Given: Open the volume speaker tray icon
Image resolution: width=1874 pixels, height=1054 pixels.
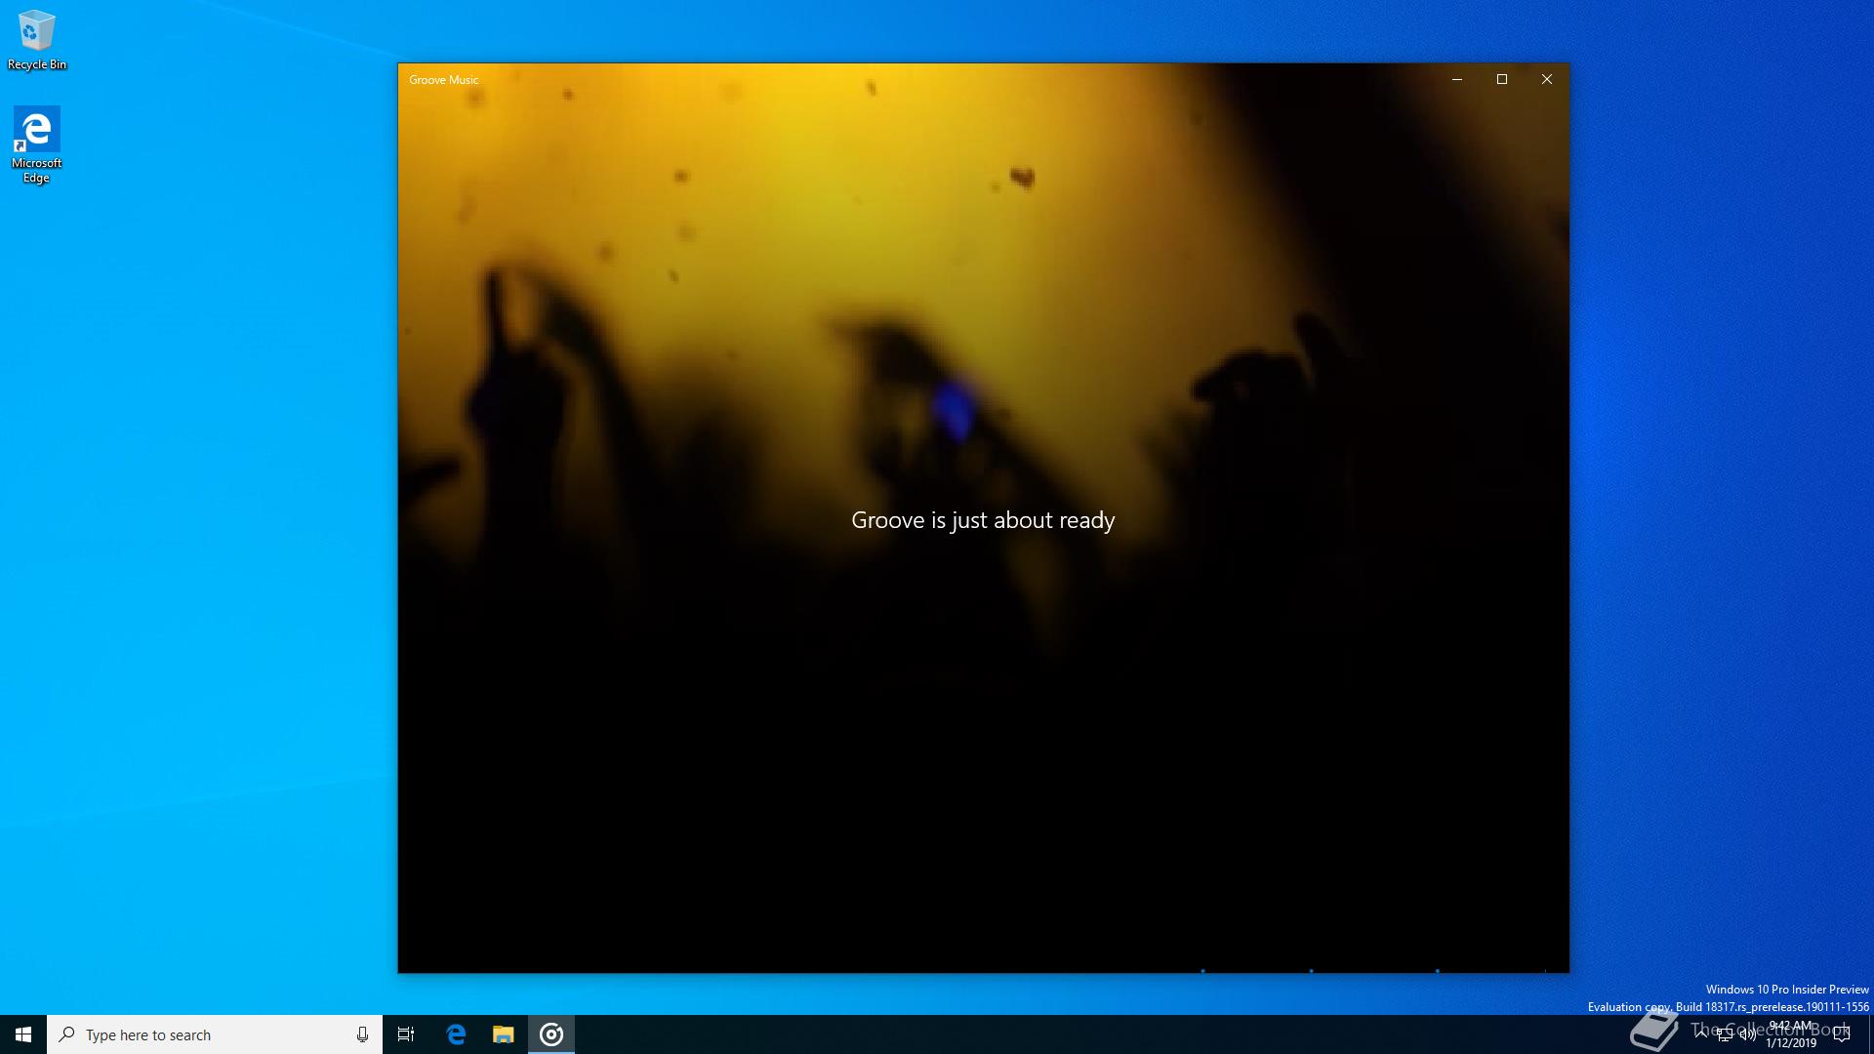Looking at the screenshot, I should (1748, 1034).
